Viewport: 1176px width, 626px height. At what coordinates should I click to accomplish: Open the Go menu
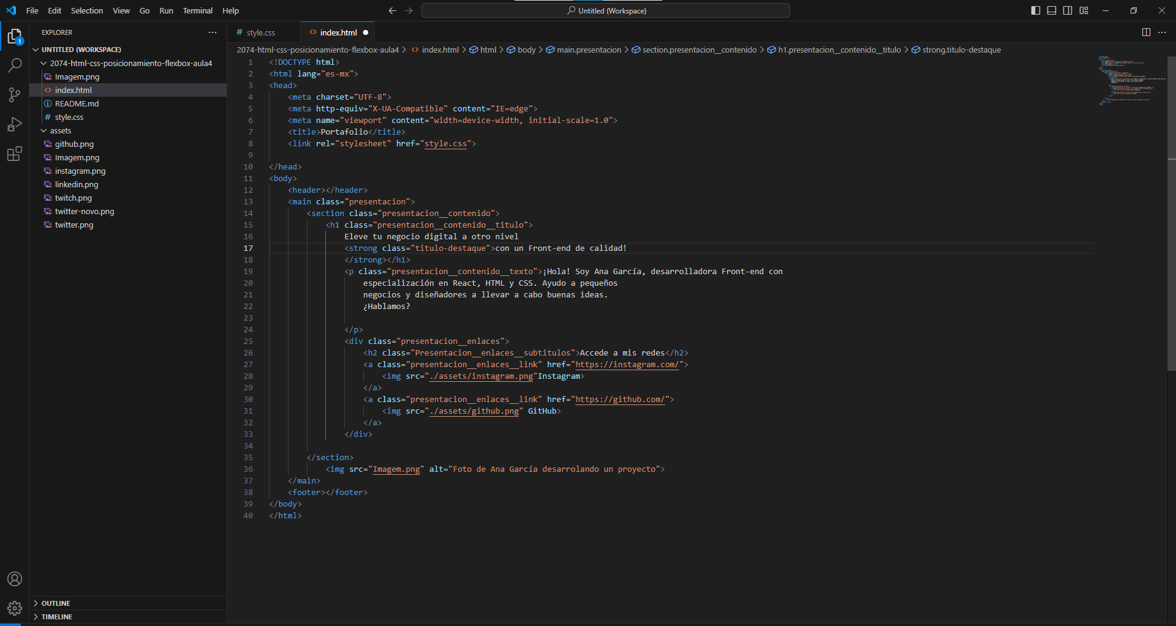tap(145, 10)
